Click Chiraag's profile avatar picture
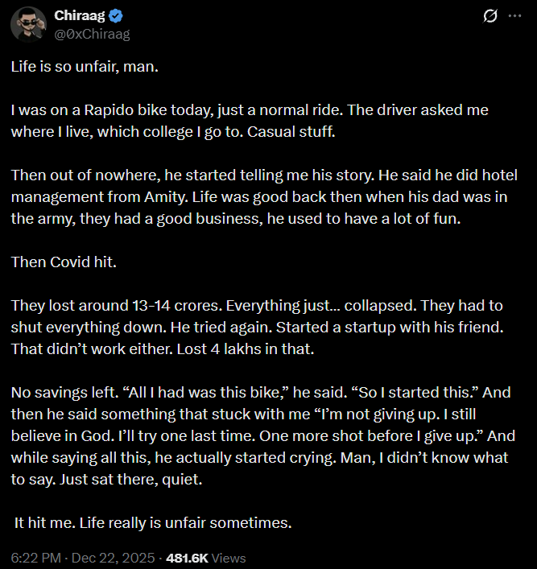537x569 pixels. [27, 25]
